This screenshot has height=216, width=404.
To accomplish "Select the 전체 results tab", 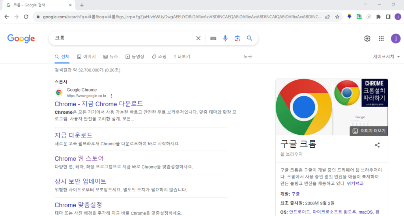I will [x=62, y=57].
